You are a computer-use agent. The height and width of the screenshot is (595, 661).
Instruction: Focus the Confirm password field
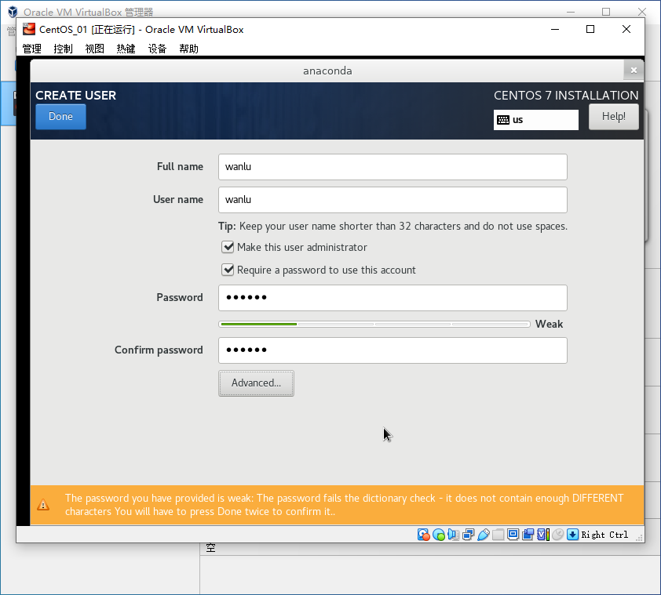(393, 350)
